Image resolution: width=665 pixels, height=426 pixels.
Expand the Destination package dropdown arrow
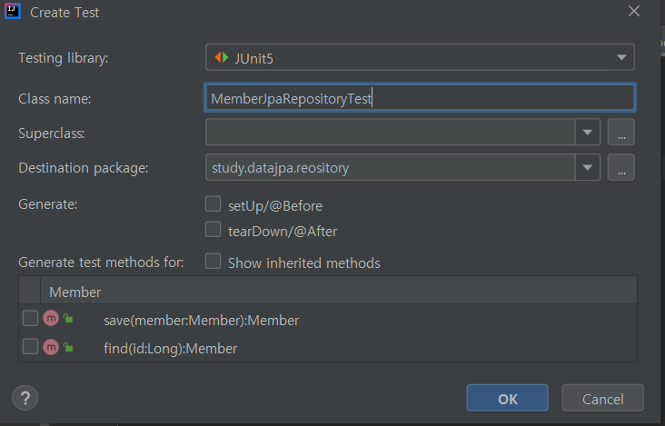[587, 167]
